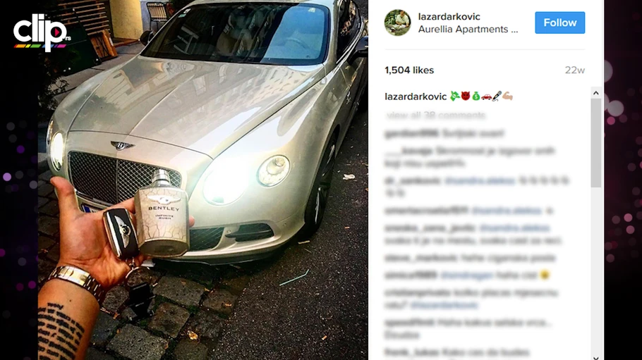Viewport: 642px width, 360px height.
Task: Click the 22w post timestamp
Action: (x=575, y=70)
